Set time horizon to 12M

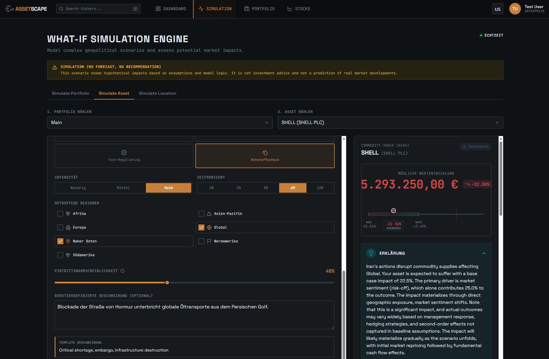click(x=320, y=188)
